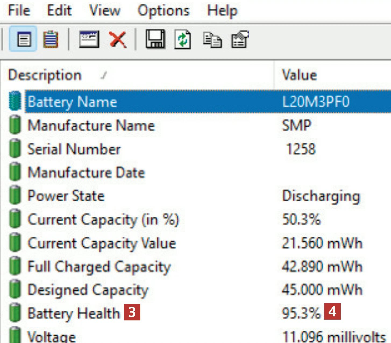
Task: Sort by the Description column header
Action: click(45, 75)
